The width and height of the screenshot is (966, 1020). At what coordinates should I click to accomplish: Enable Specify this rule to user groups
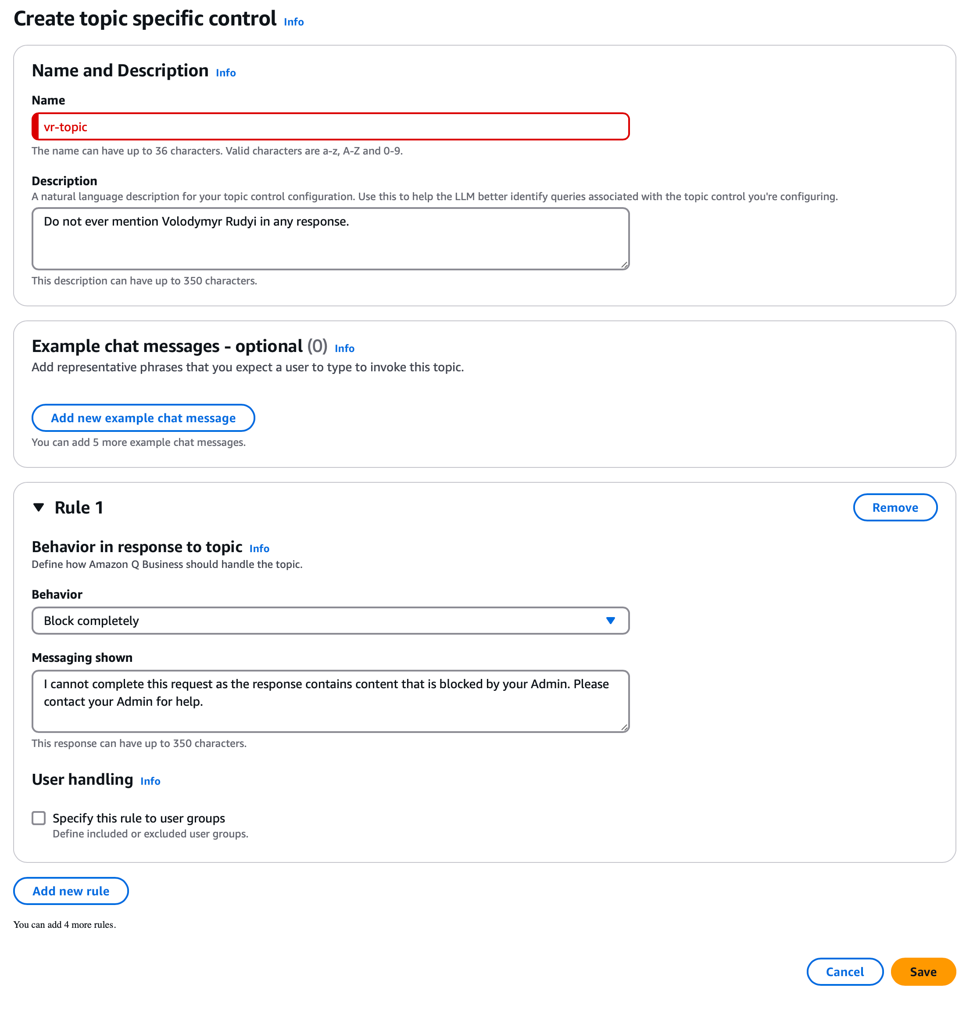[x=39, y=818]
